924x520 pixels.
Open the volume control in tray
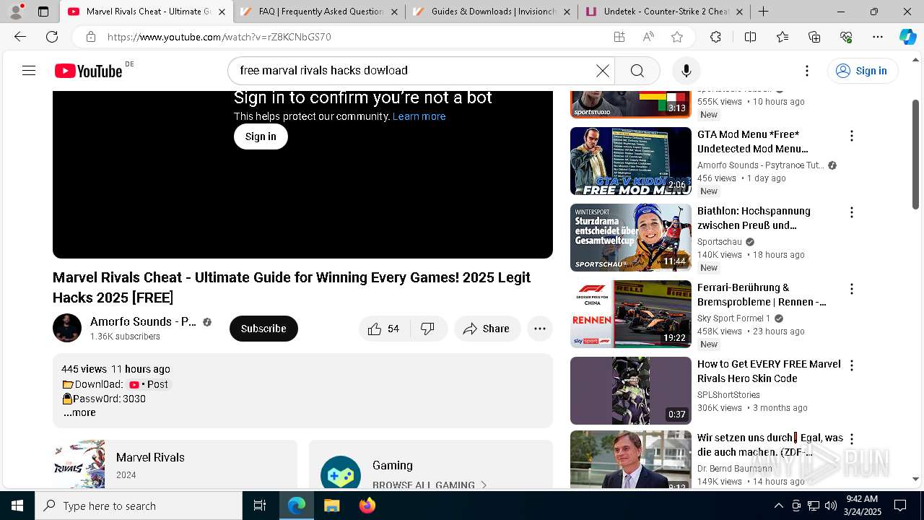click(831, 506)
